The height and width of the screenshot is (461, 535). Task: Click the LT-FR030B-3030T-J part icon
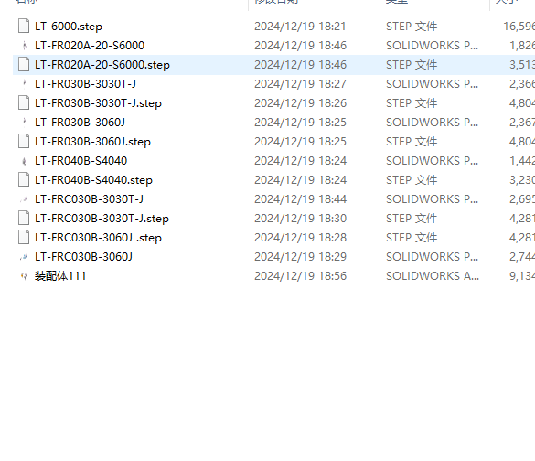pos(24,84)
